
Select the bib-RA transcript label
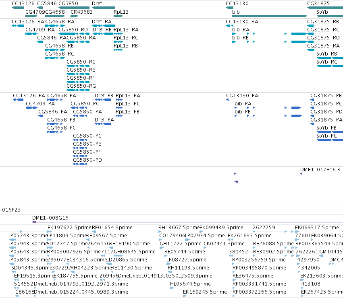[241, 30]
